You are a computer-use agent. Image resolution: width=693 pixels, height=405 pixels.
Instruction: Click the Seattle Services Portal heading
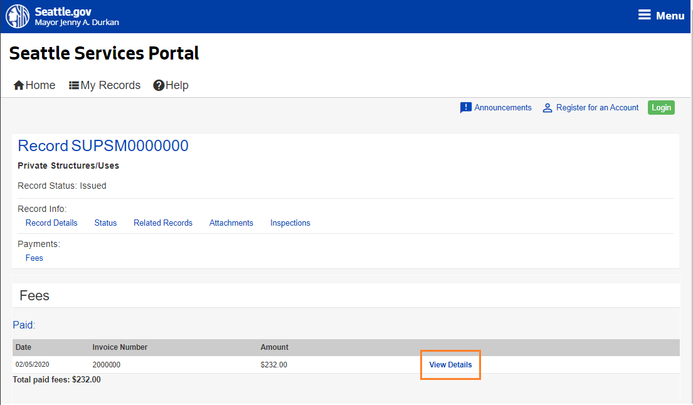(104, 53)
